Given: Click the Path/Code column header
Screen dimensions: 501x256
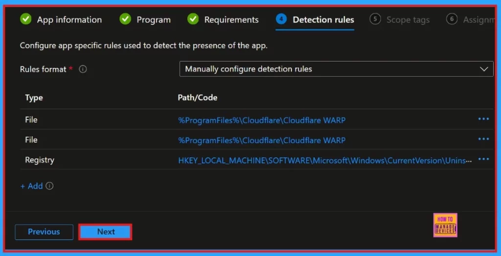Looking at the screenshot, I should (198, 98).
